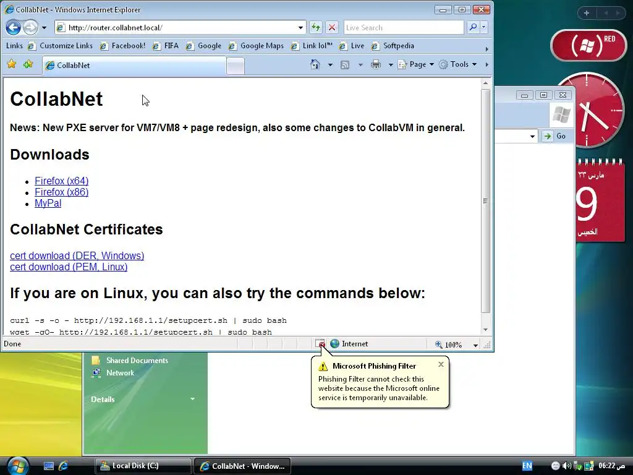The width and height of the screenshot is (633, 475).
Task: Open search provider options dropdown
Action: pos(483,27)
